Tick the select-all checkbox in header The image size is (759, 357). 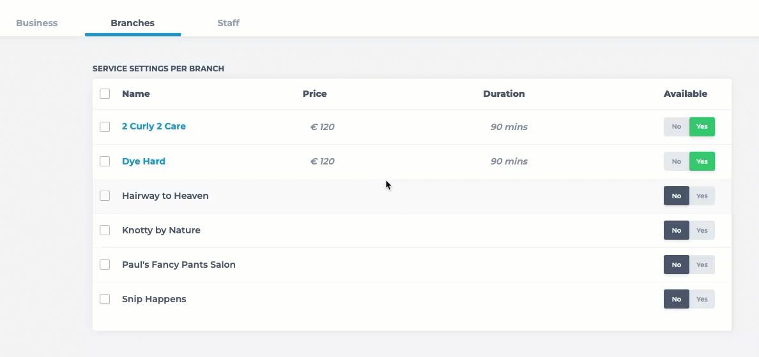(105, 94)
